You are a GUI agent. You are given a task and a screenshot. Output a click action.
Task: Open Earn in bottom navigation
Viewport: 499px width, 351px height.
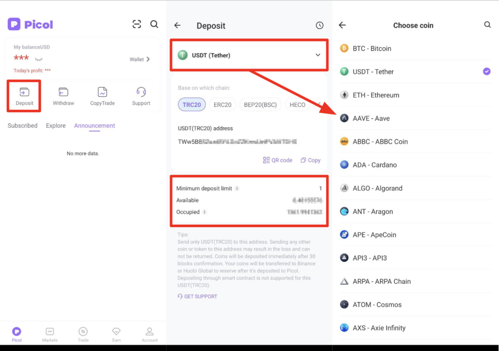(116, 334)
